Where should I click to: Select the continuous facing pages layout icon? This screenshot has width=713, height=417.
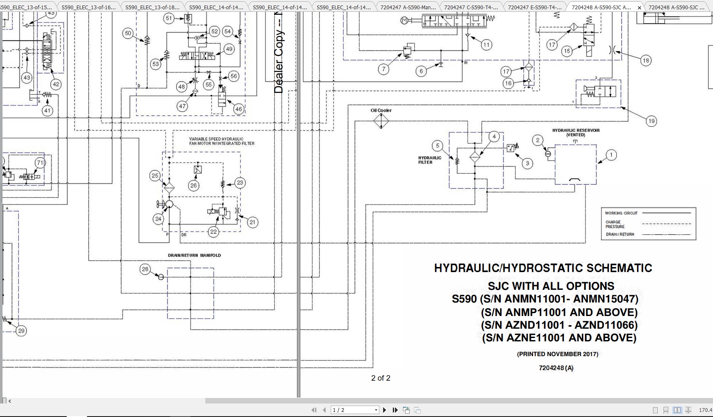pos(688,410)
